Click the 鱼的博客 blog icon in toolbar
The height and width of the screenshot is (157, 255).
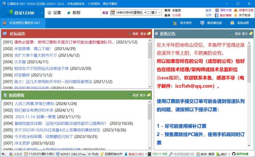217,15
